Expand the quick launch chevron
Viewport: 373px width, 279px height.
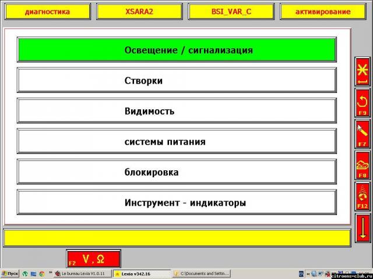(x=50, y=273)
